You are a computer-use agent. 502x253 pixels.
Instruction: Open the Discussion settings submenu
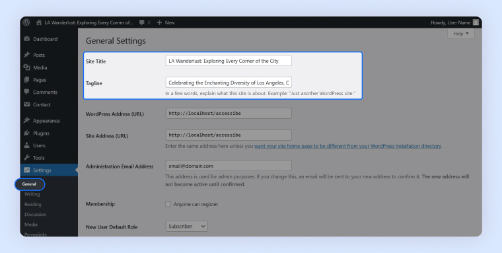click(35, 214)
